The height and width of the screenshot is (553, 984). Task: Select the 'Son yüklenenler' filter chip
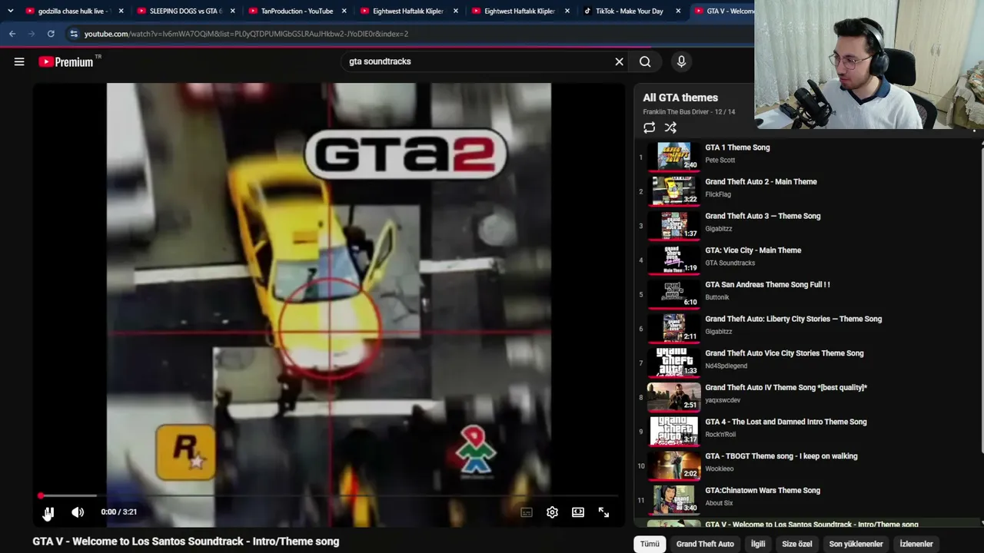[856, 544]
